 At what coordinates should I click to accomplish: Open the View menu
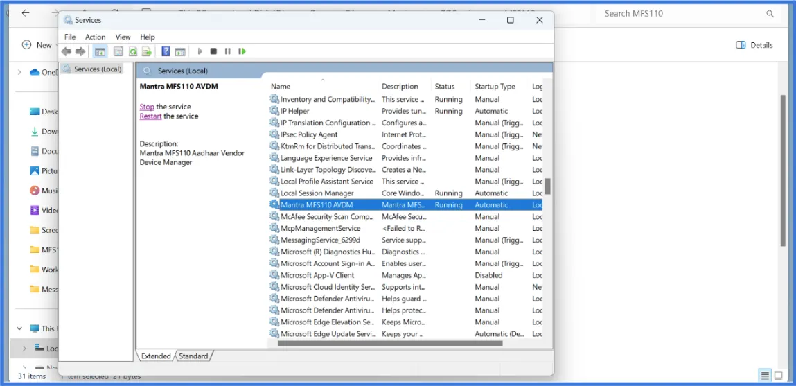[x=123, y=37]
